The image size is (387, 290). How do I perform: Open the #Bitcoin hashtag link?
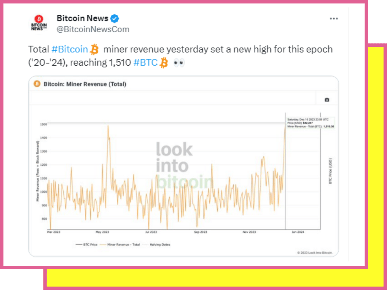(69, 49)
